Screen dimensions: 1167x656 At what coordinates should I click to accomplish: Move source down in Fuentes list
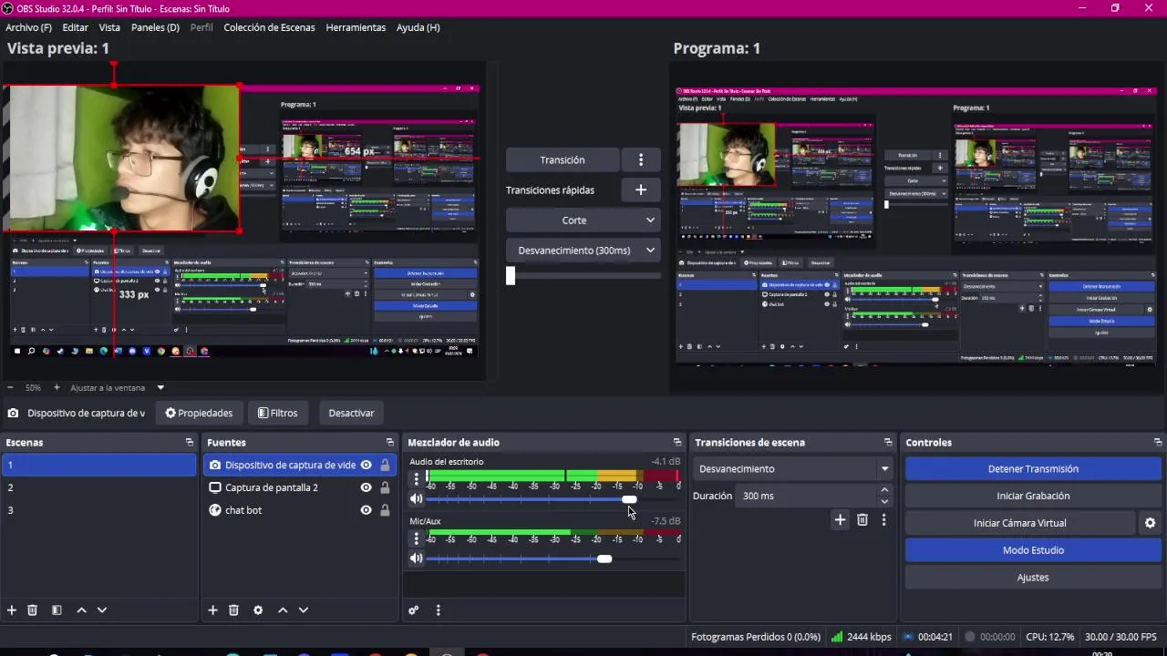coord(304,610)
